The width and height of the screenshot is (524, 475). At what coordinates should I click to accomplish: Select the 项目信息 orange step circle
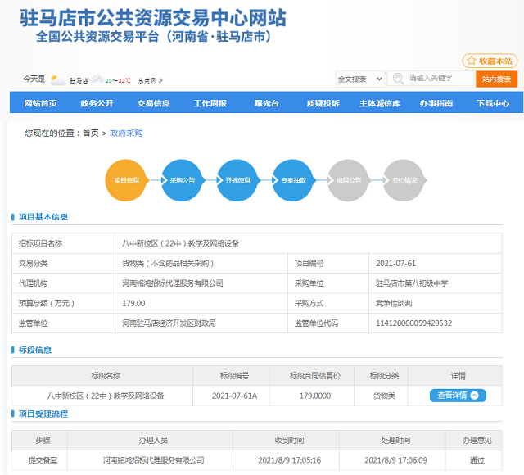126,180
